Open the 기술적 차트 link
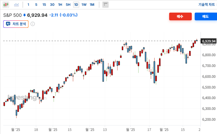The image size is (217, 134). click(206, 5)
